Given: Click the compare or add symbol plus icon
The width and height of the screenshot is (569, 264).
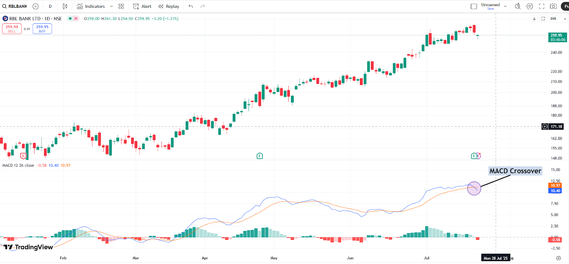Looking at the screenshot, I should (36, 6).
